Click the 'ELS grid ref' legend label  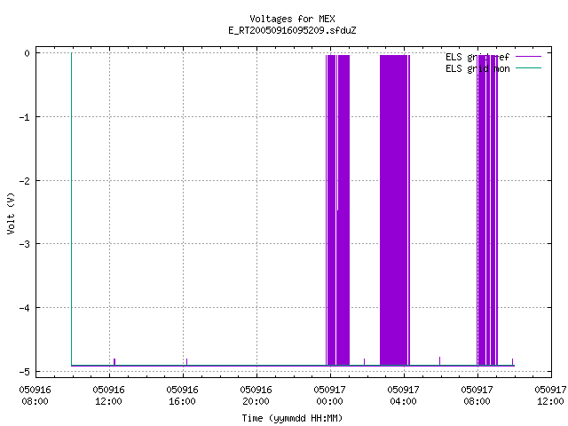pos(477,57)
